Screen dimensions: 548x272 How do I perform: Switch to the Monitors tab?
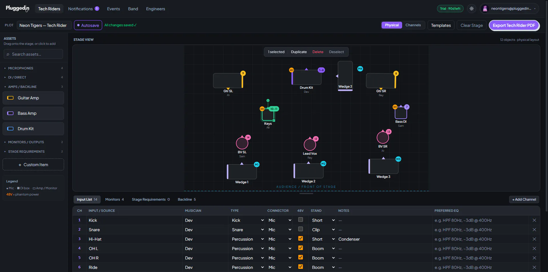click(114, 200)
